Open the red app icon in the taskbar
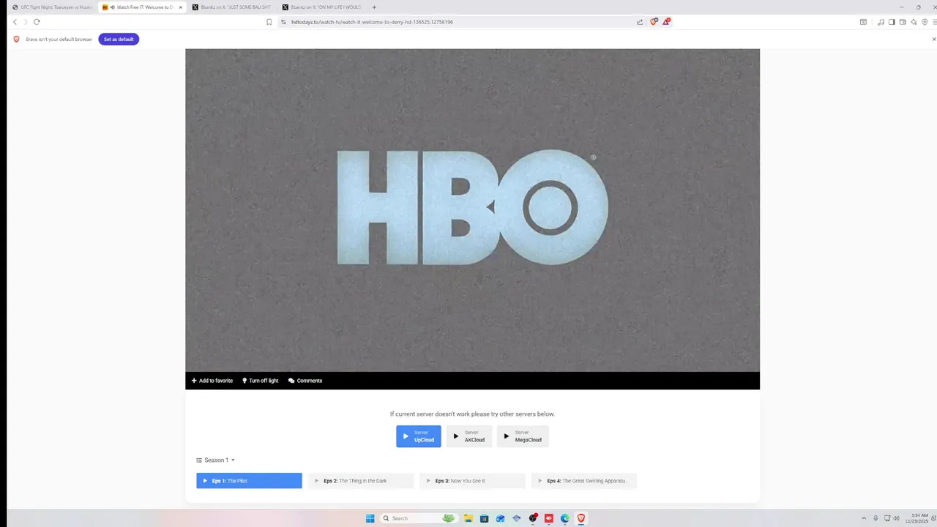937x527 pixels. pyautogui.click(x=549, y=518)
